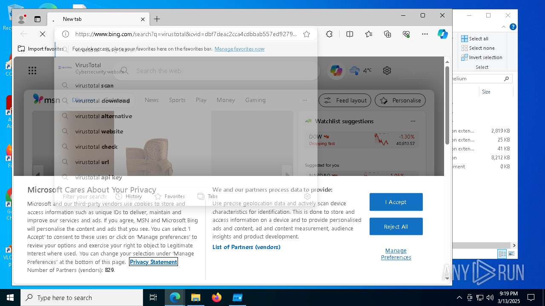545x306 pixels.
Task: Choose virustotal alternative suggestion
Action: 186,116
